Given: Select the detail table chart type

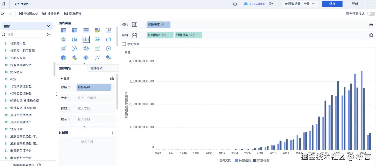Looking at the screenshot, I should point(86,30).
